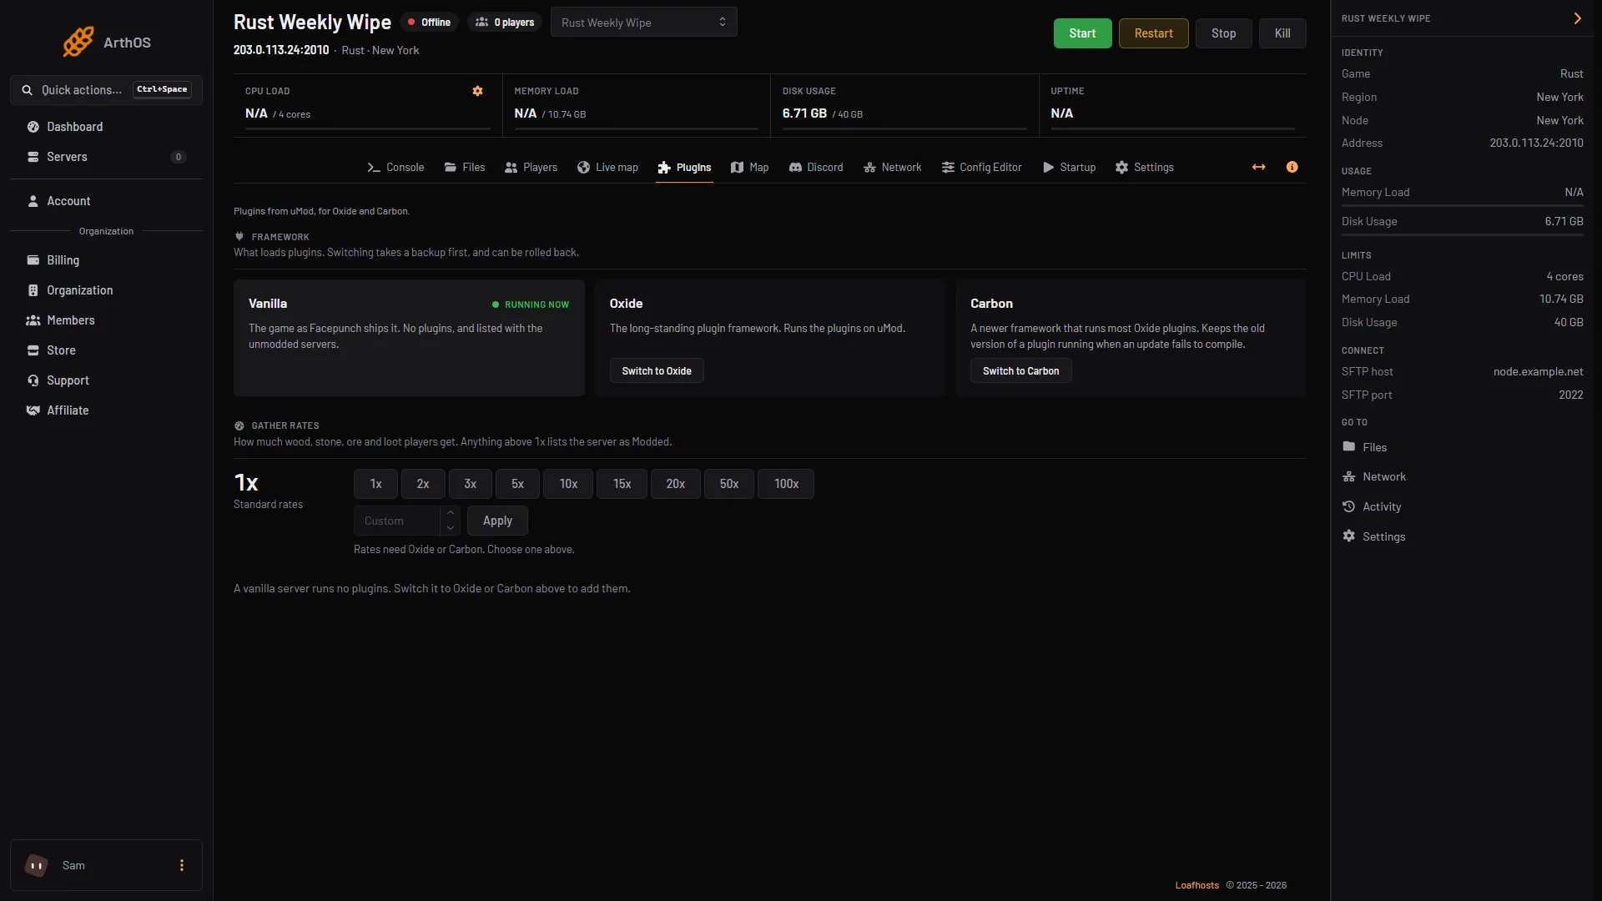
Task: Click Sam's avatar image
Action: point(37,865)
